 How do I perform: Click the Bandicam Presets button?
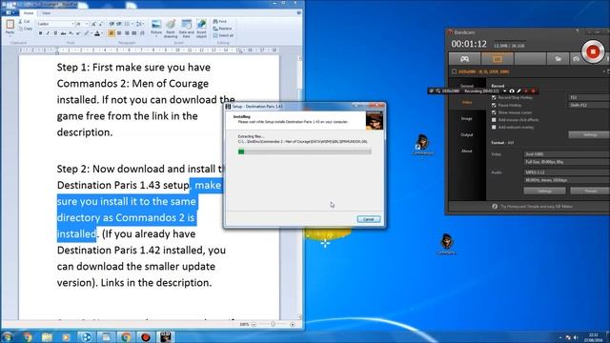click(590, 191)
